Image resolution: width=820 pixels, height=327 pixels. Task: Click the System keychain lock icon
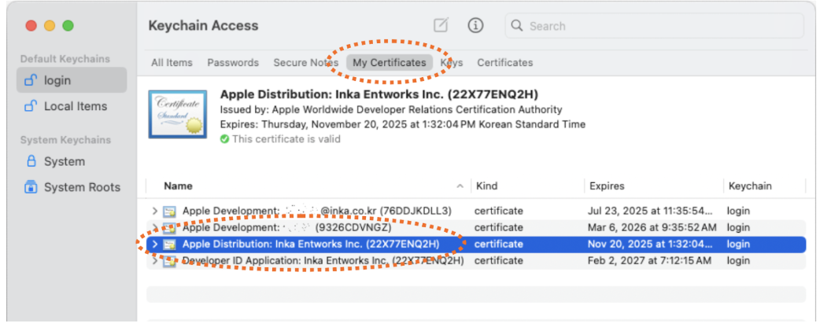tap(31, 161)
